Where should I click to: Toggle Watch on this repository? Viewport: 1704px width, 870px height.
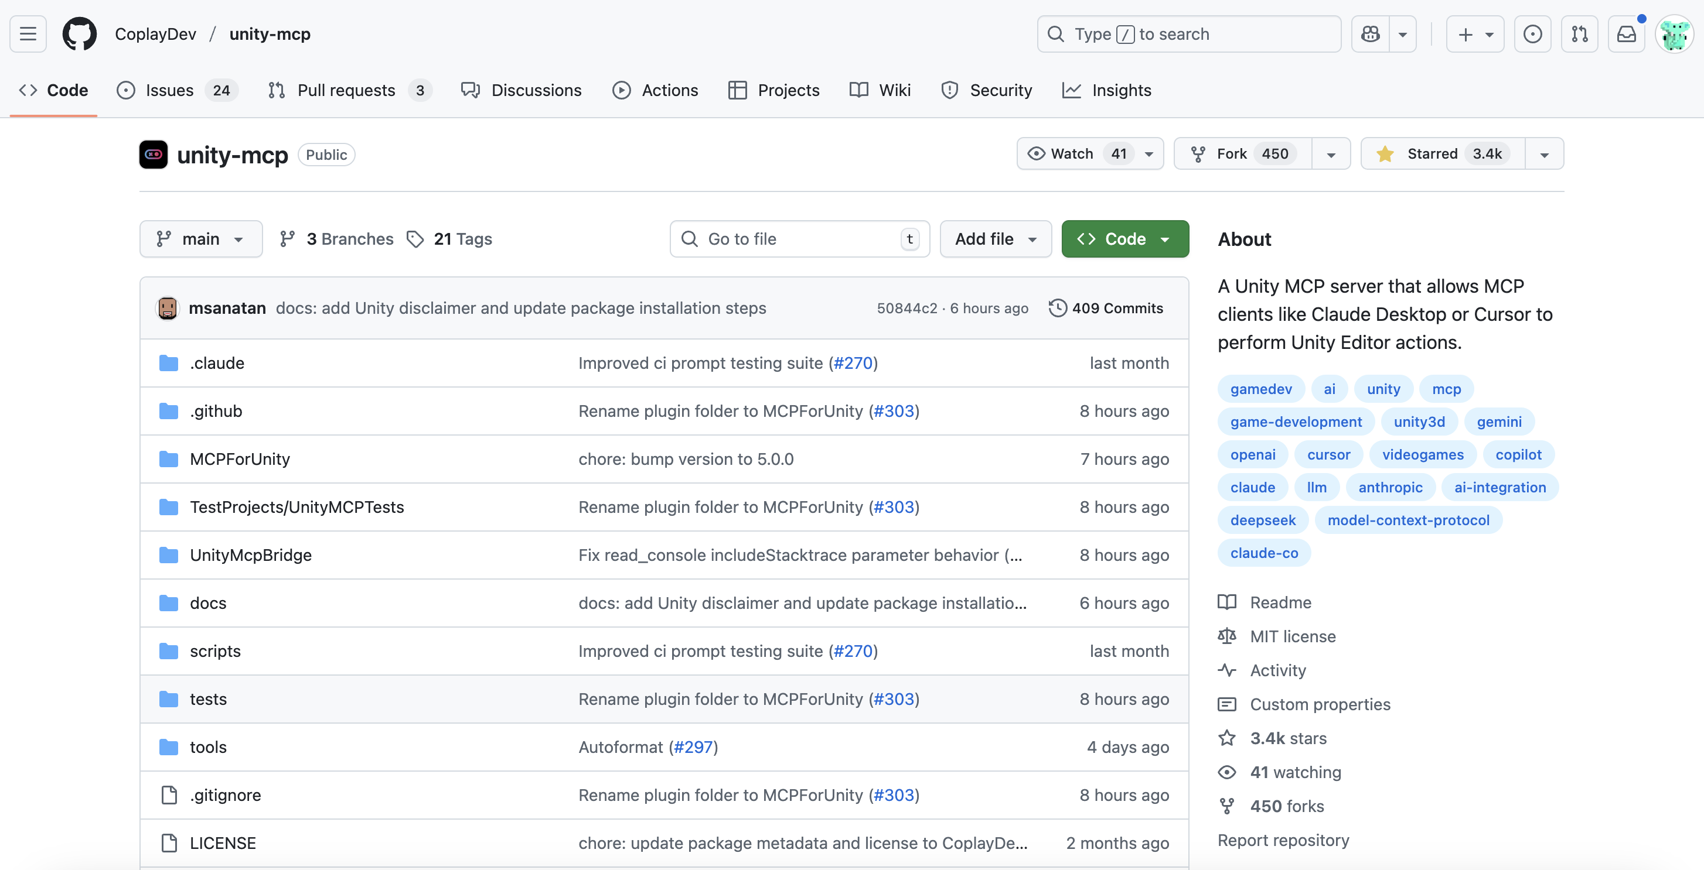coord(1072,154)
